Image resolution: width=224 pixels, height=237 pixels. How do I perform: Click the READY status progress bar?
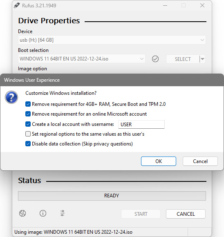pos(112,196)
